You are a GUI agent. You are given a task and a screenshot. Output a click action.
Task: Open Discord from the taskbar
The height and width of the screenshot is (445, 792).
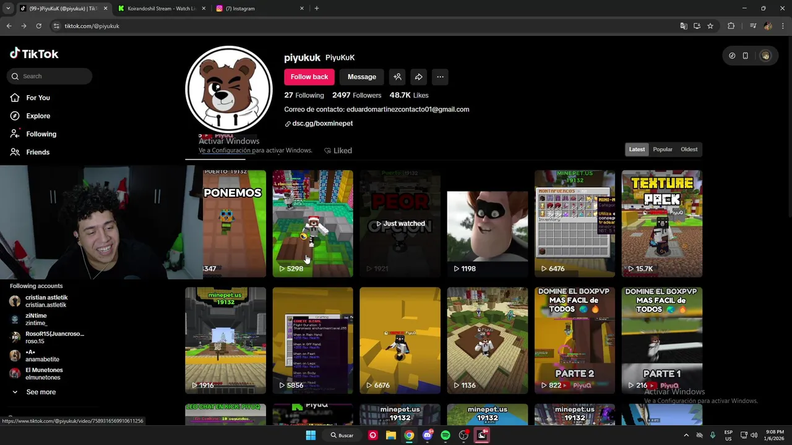427,435
